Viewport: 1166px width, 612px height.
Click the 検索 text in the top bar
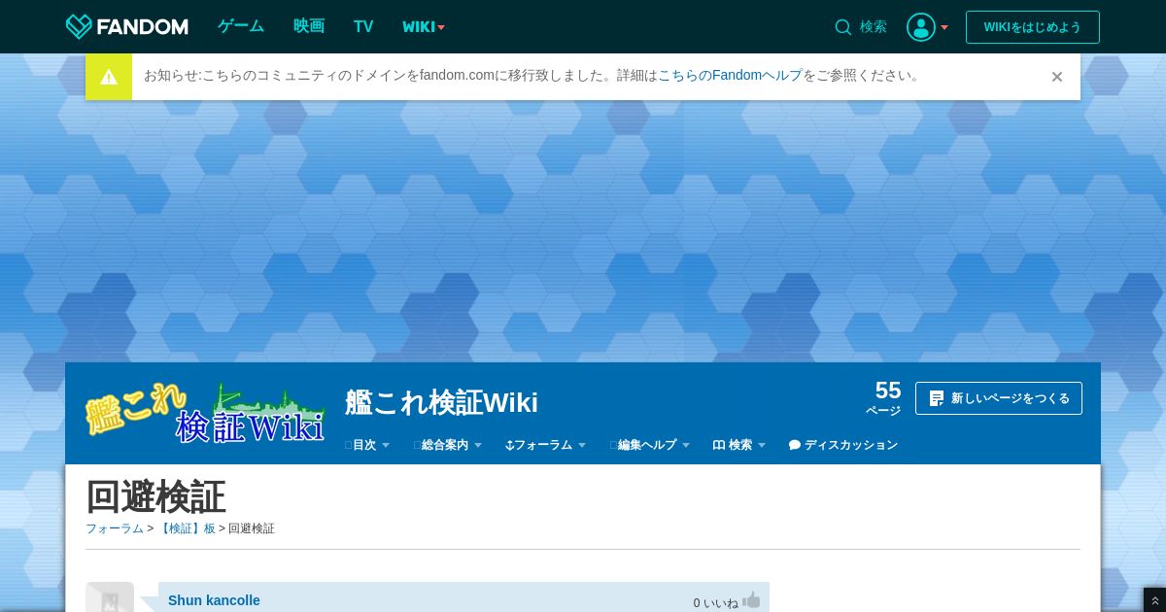[874, 27]
